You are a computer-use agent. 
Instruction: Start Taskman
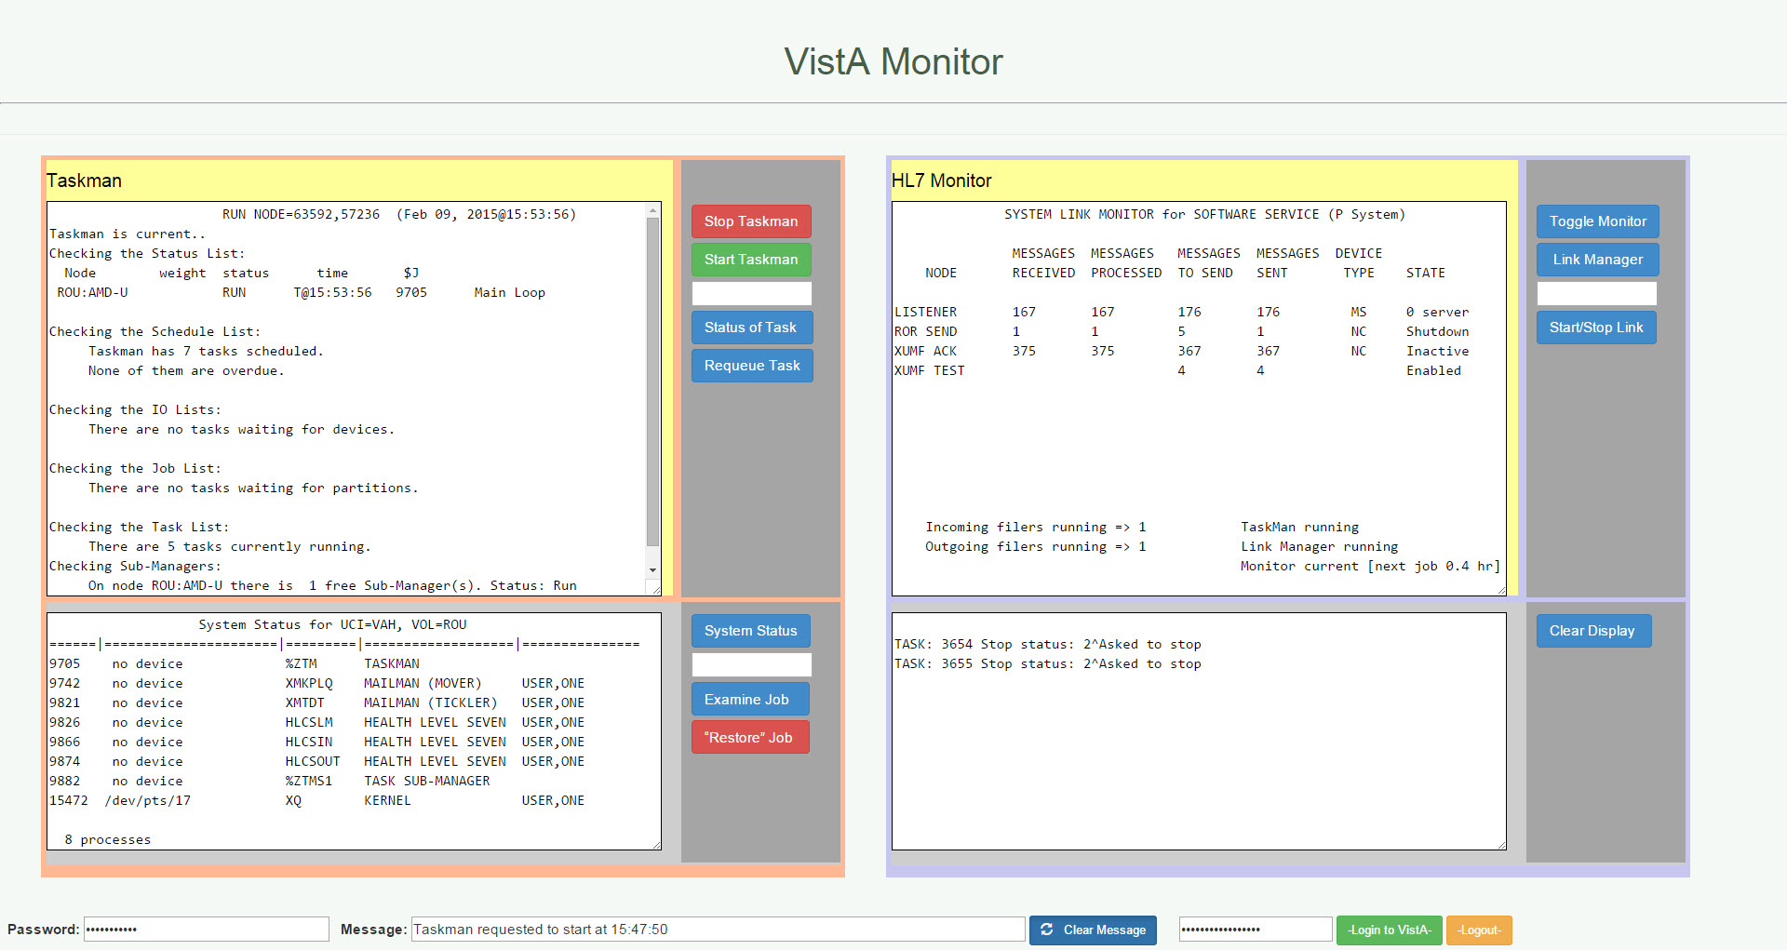(x=750, y=259)
